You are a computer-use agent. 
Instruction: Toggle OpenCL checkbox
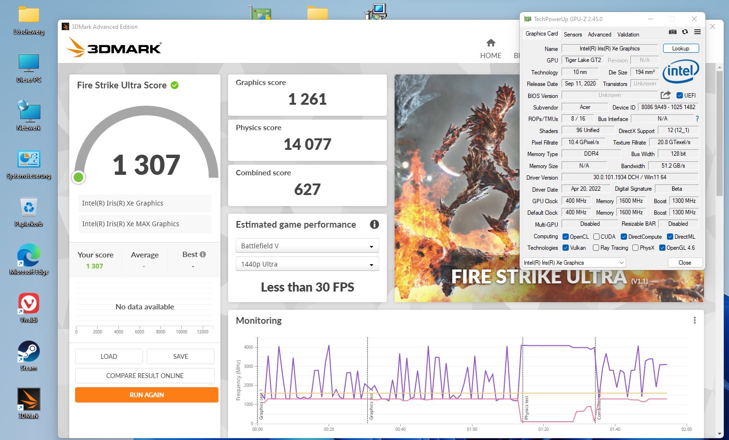[x=565, y=237]
